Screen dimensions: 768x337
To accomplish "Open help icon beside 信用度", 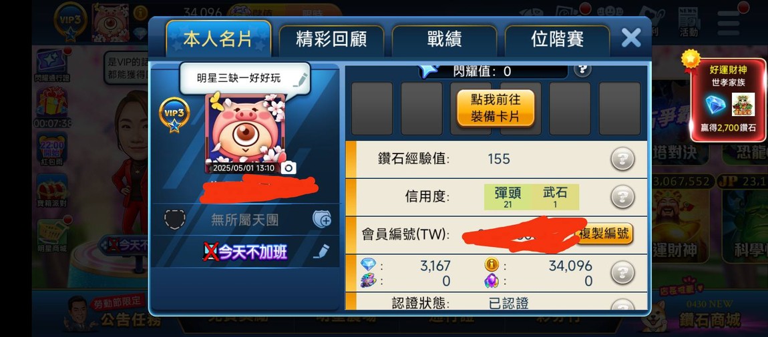I will pyautogui.click(x=622, y=197).
